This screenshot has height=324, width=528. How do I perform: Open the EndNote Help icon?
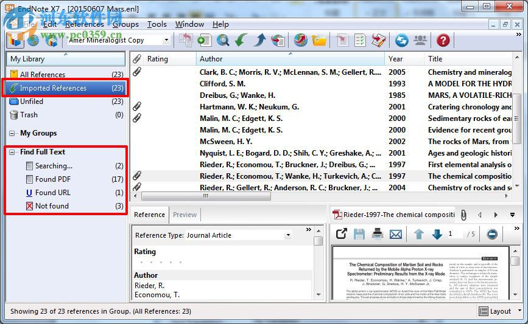point(443,40)
